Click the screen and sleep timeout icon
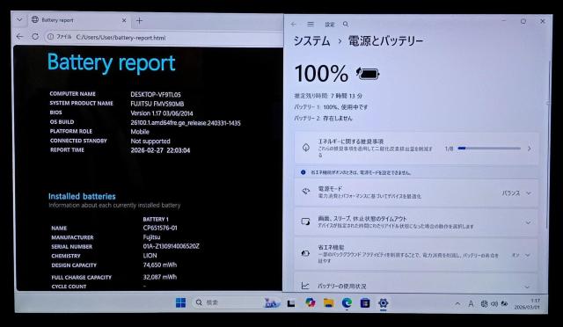This screenshot has width=563, height=327. click(305, 222)
